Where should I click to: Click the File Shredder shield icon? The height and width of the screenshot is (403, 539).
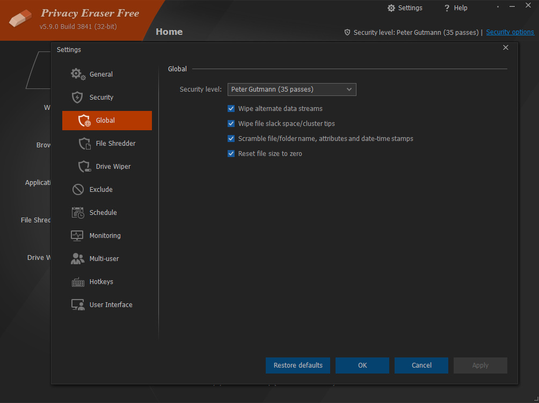[84, 144]
